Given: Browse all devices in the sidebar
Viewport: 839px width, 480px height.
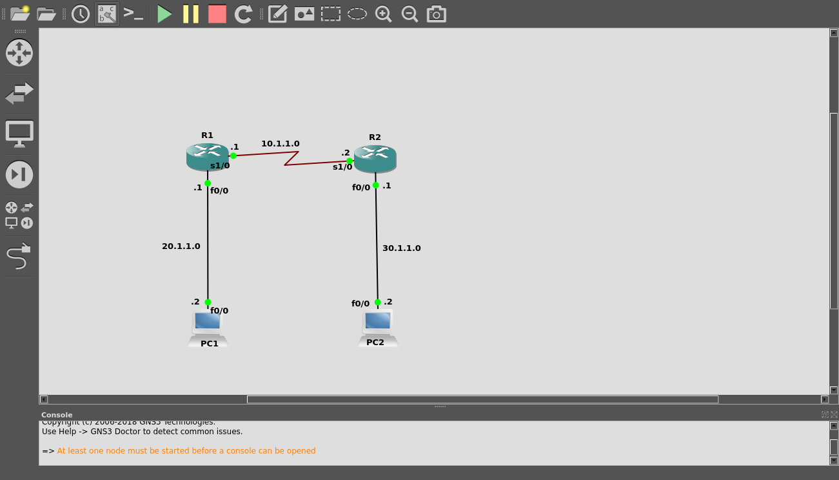Looking at the screenshot, I should [19, 214].
